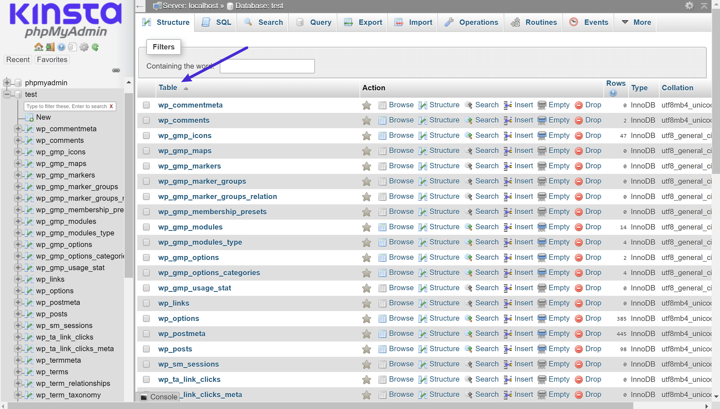720x409 pixels.
Task: Click the Containing the word filter input
Action: (x=267, y=66)
